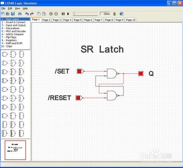The height and width of the screenshot is (168, 183).
Task: Click the Print toolbar icon
Action: (20, 14)
